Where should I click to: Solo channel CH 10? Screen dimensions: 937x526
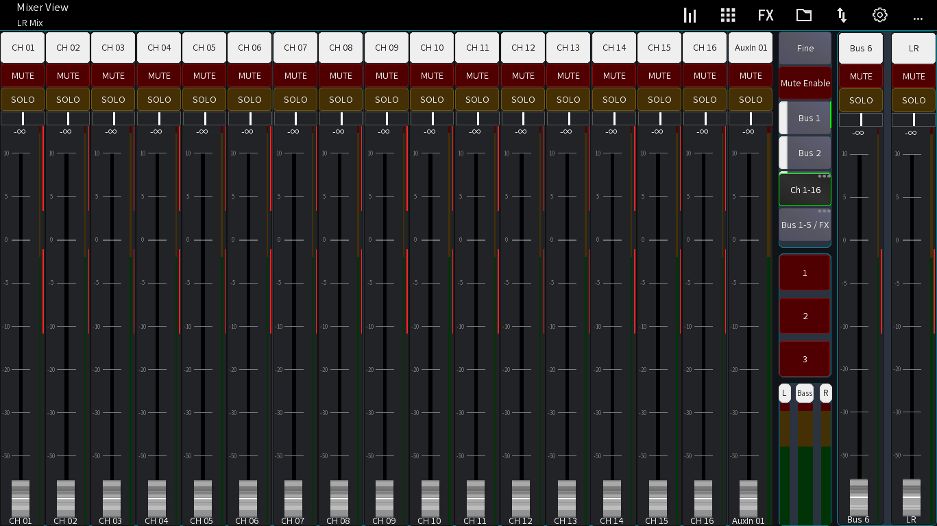(431, 99)
